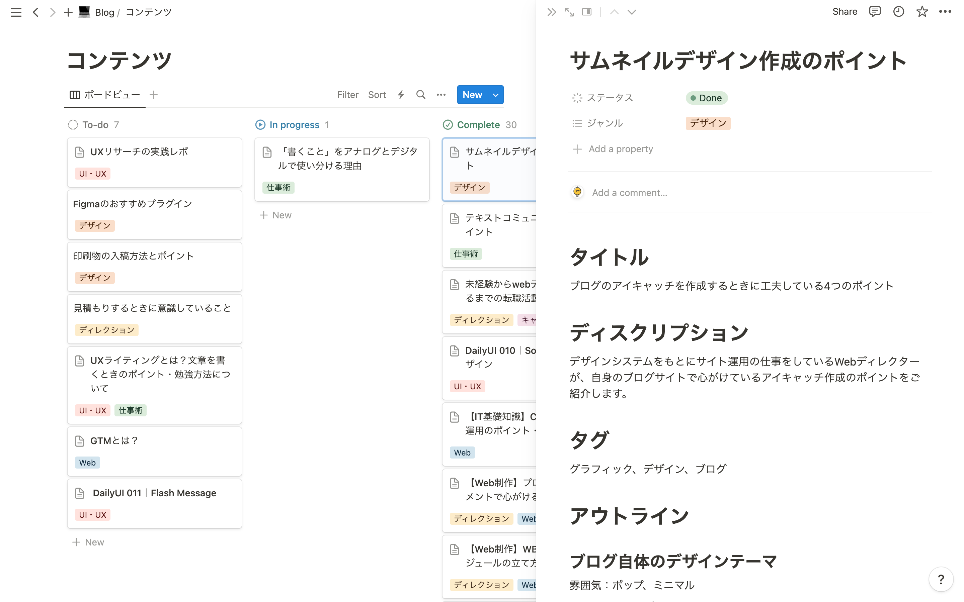Click the history clock icon
964x602 pixels.
tap(898, 12)
